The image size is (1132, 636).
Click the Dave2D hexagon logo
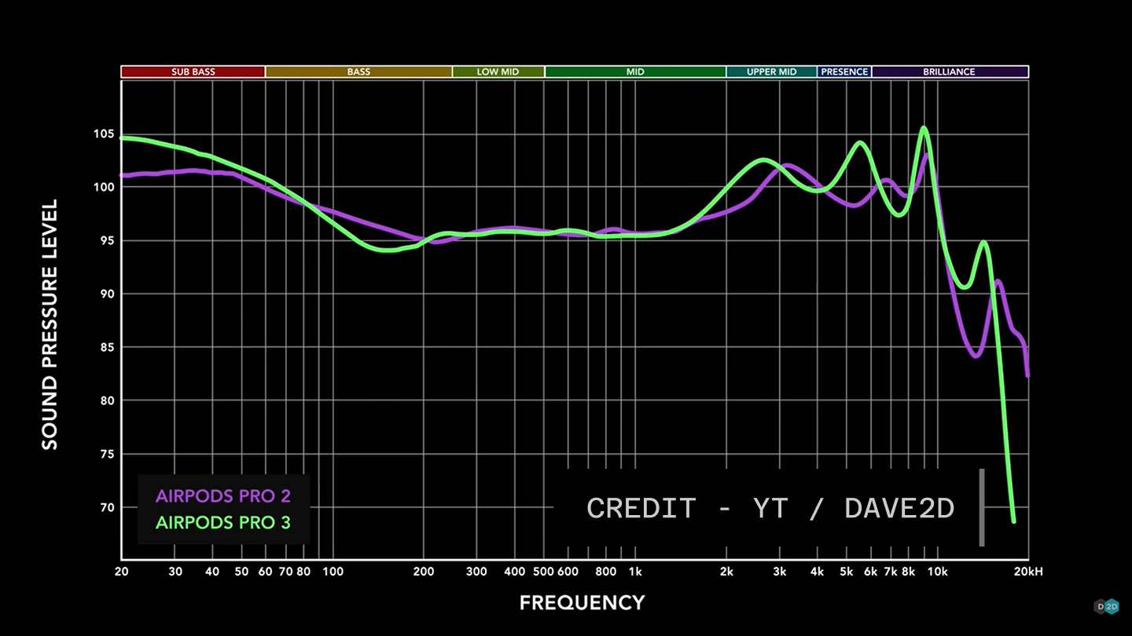(x=1104, y=606)
